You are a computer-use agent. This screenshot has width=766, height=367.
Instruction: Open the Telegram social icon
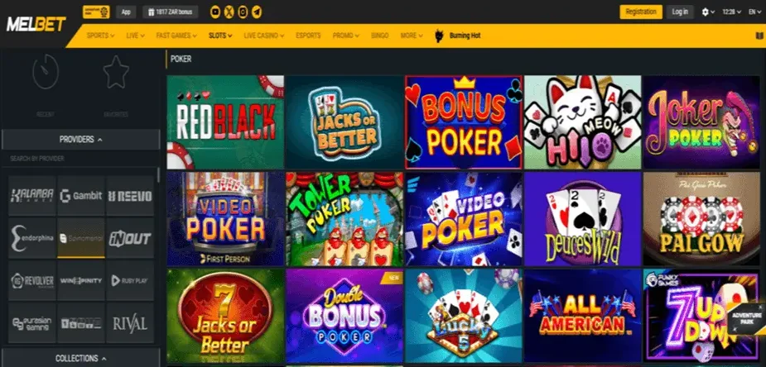257,12
